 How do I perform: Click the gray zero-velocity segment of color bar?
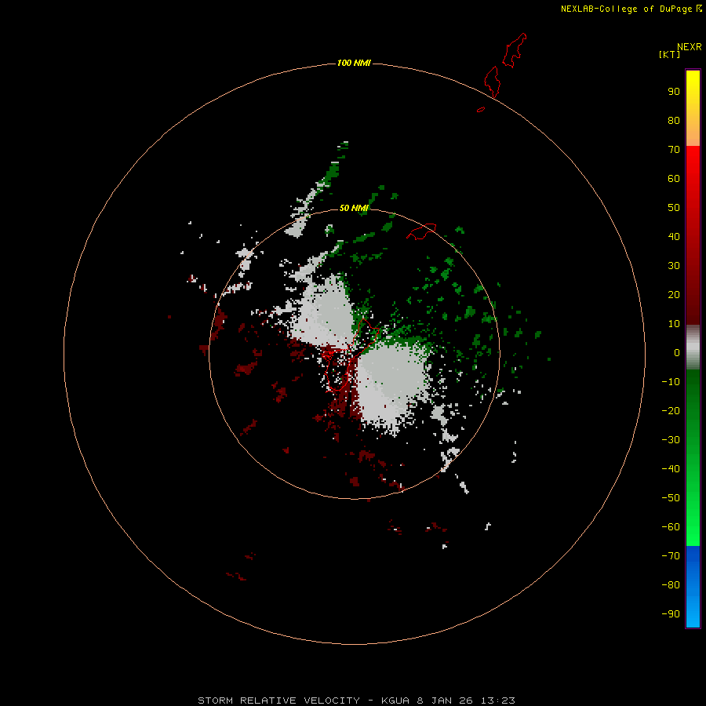tap(693, 348)
